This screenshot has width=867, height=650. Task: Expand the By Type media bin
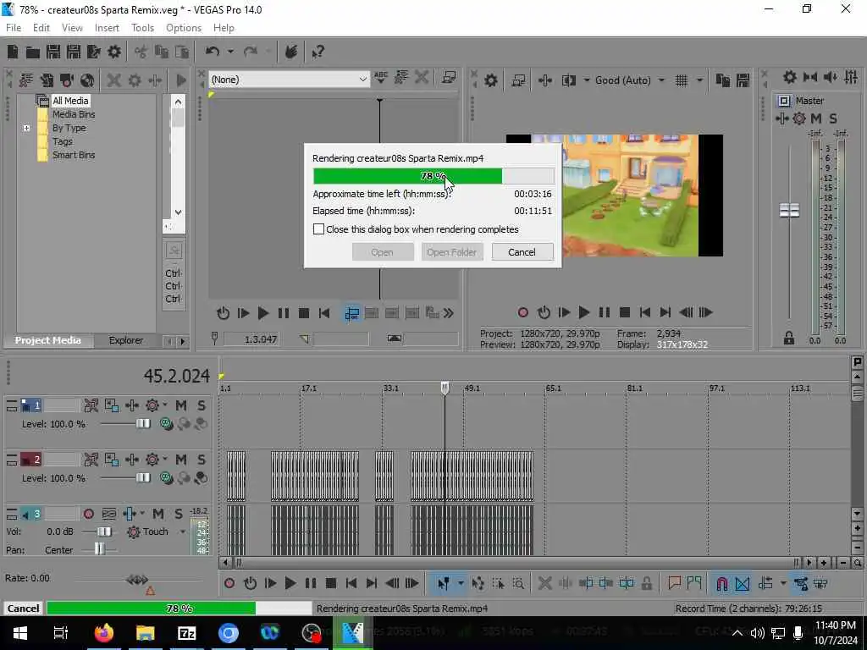point(26,129)
